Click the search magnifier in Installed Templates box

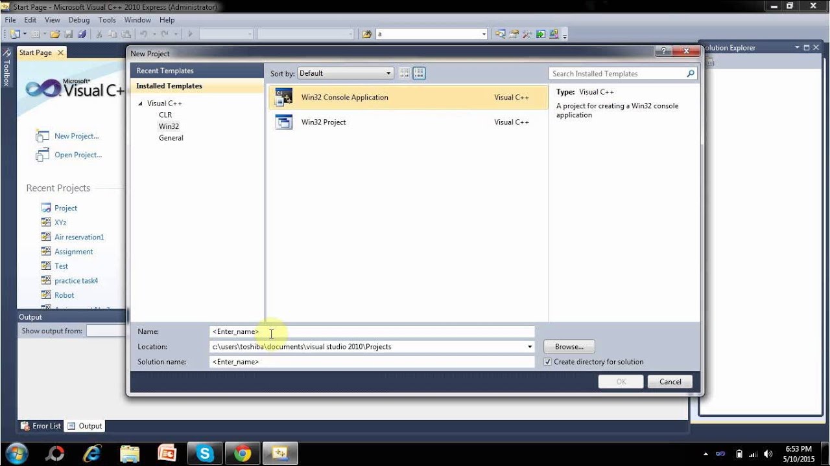[691, 74]
